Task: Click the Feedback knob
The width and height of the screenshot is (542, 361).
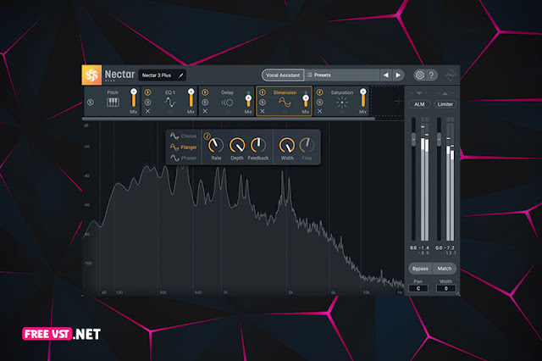Action: pos(257,145)
